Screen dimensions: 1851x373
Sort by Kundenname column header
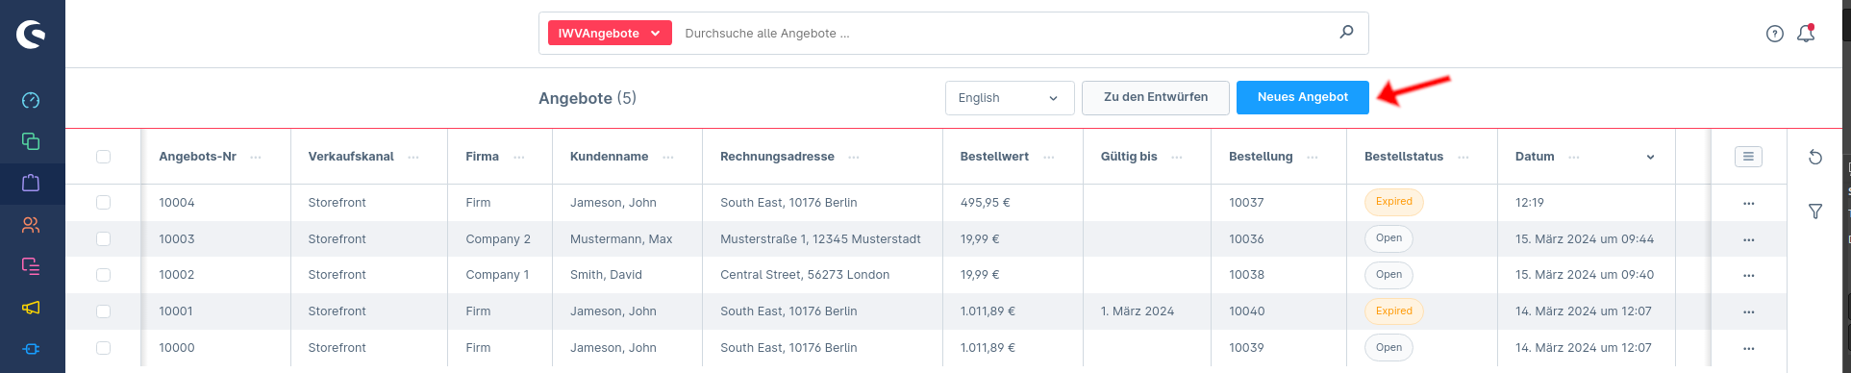pyautogui.click(x=609, y=157)
